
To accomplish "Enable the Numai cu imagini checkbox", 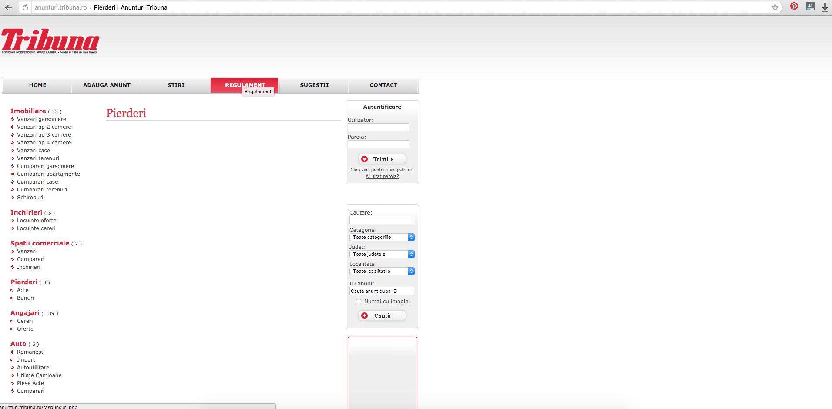I will (359, 302).
